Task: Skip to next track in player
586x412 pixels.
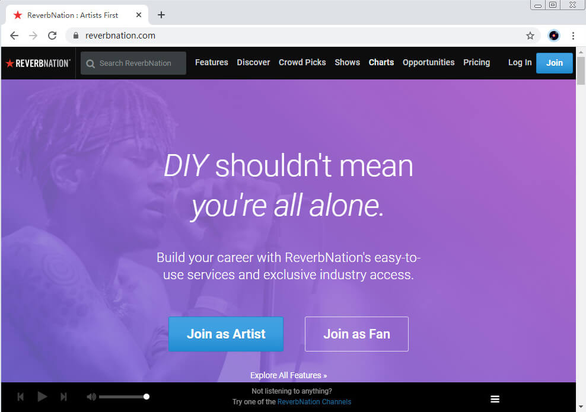Action: 63,397
